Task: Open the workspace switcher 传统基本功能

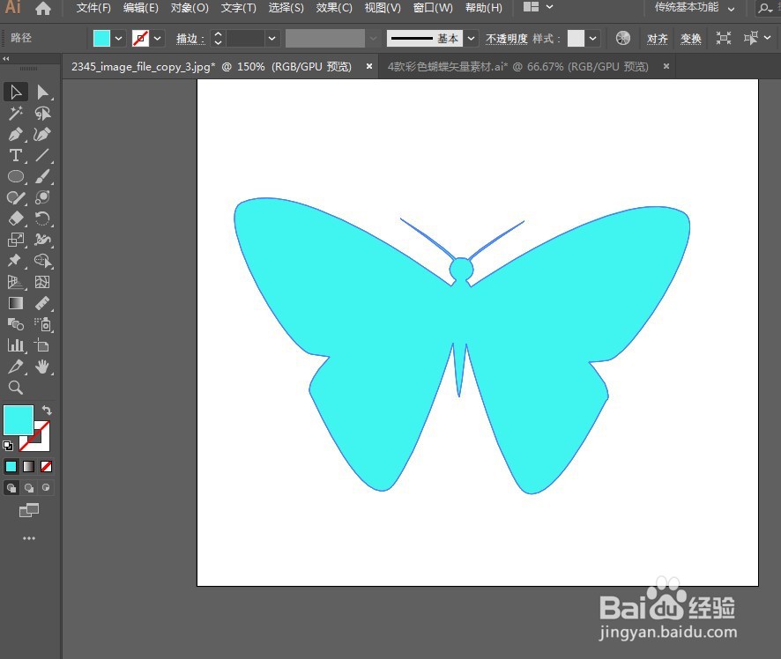Action: 695,7
